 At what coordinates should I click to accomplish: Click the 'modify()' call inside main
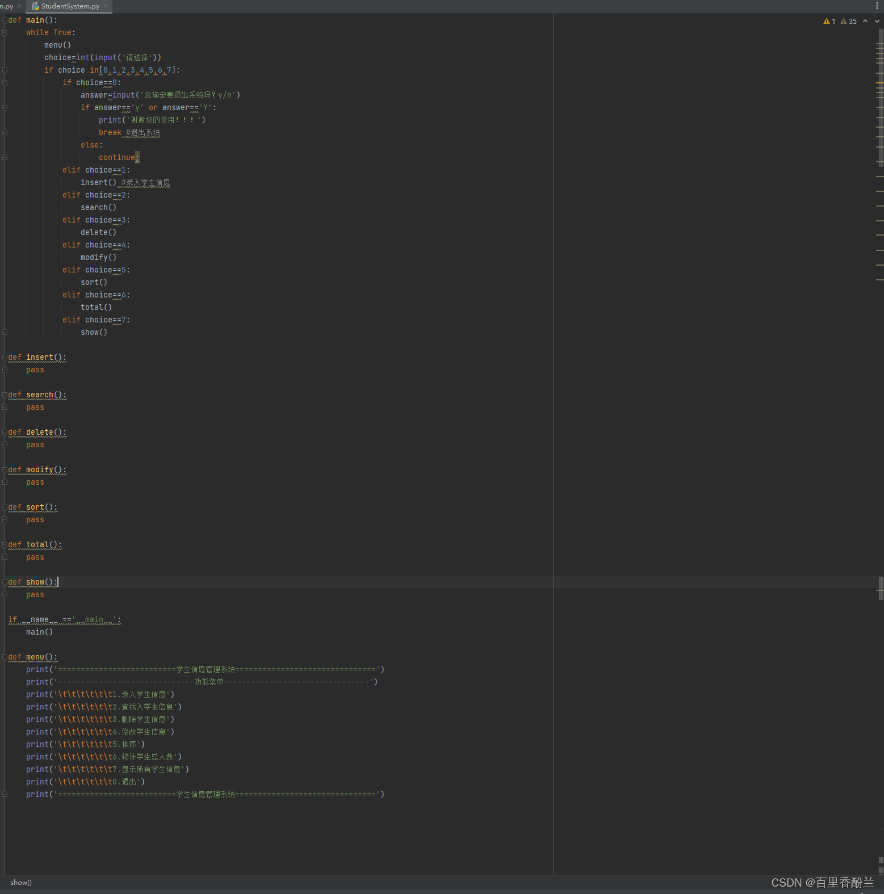pyautogui.click(x=99, y=257)
